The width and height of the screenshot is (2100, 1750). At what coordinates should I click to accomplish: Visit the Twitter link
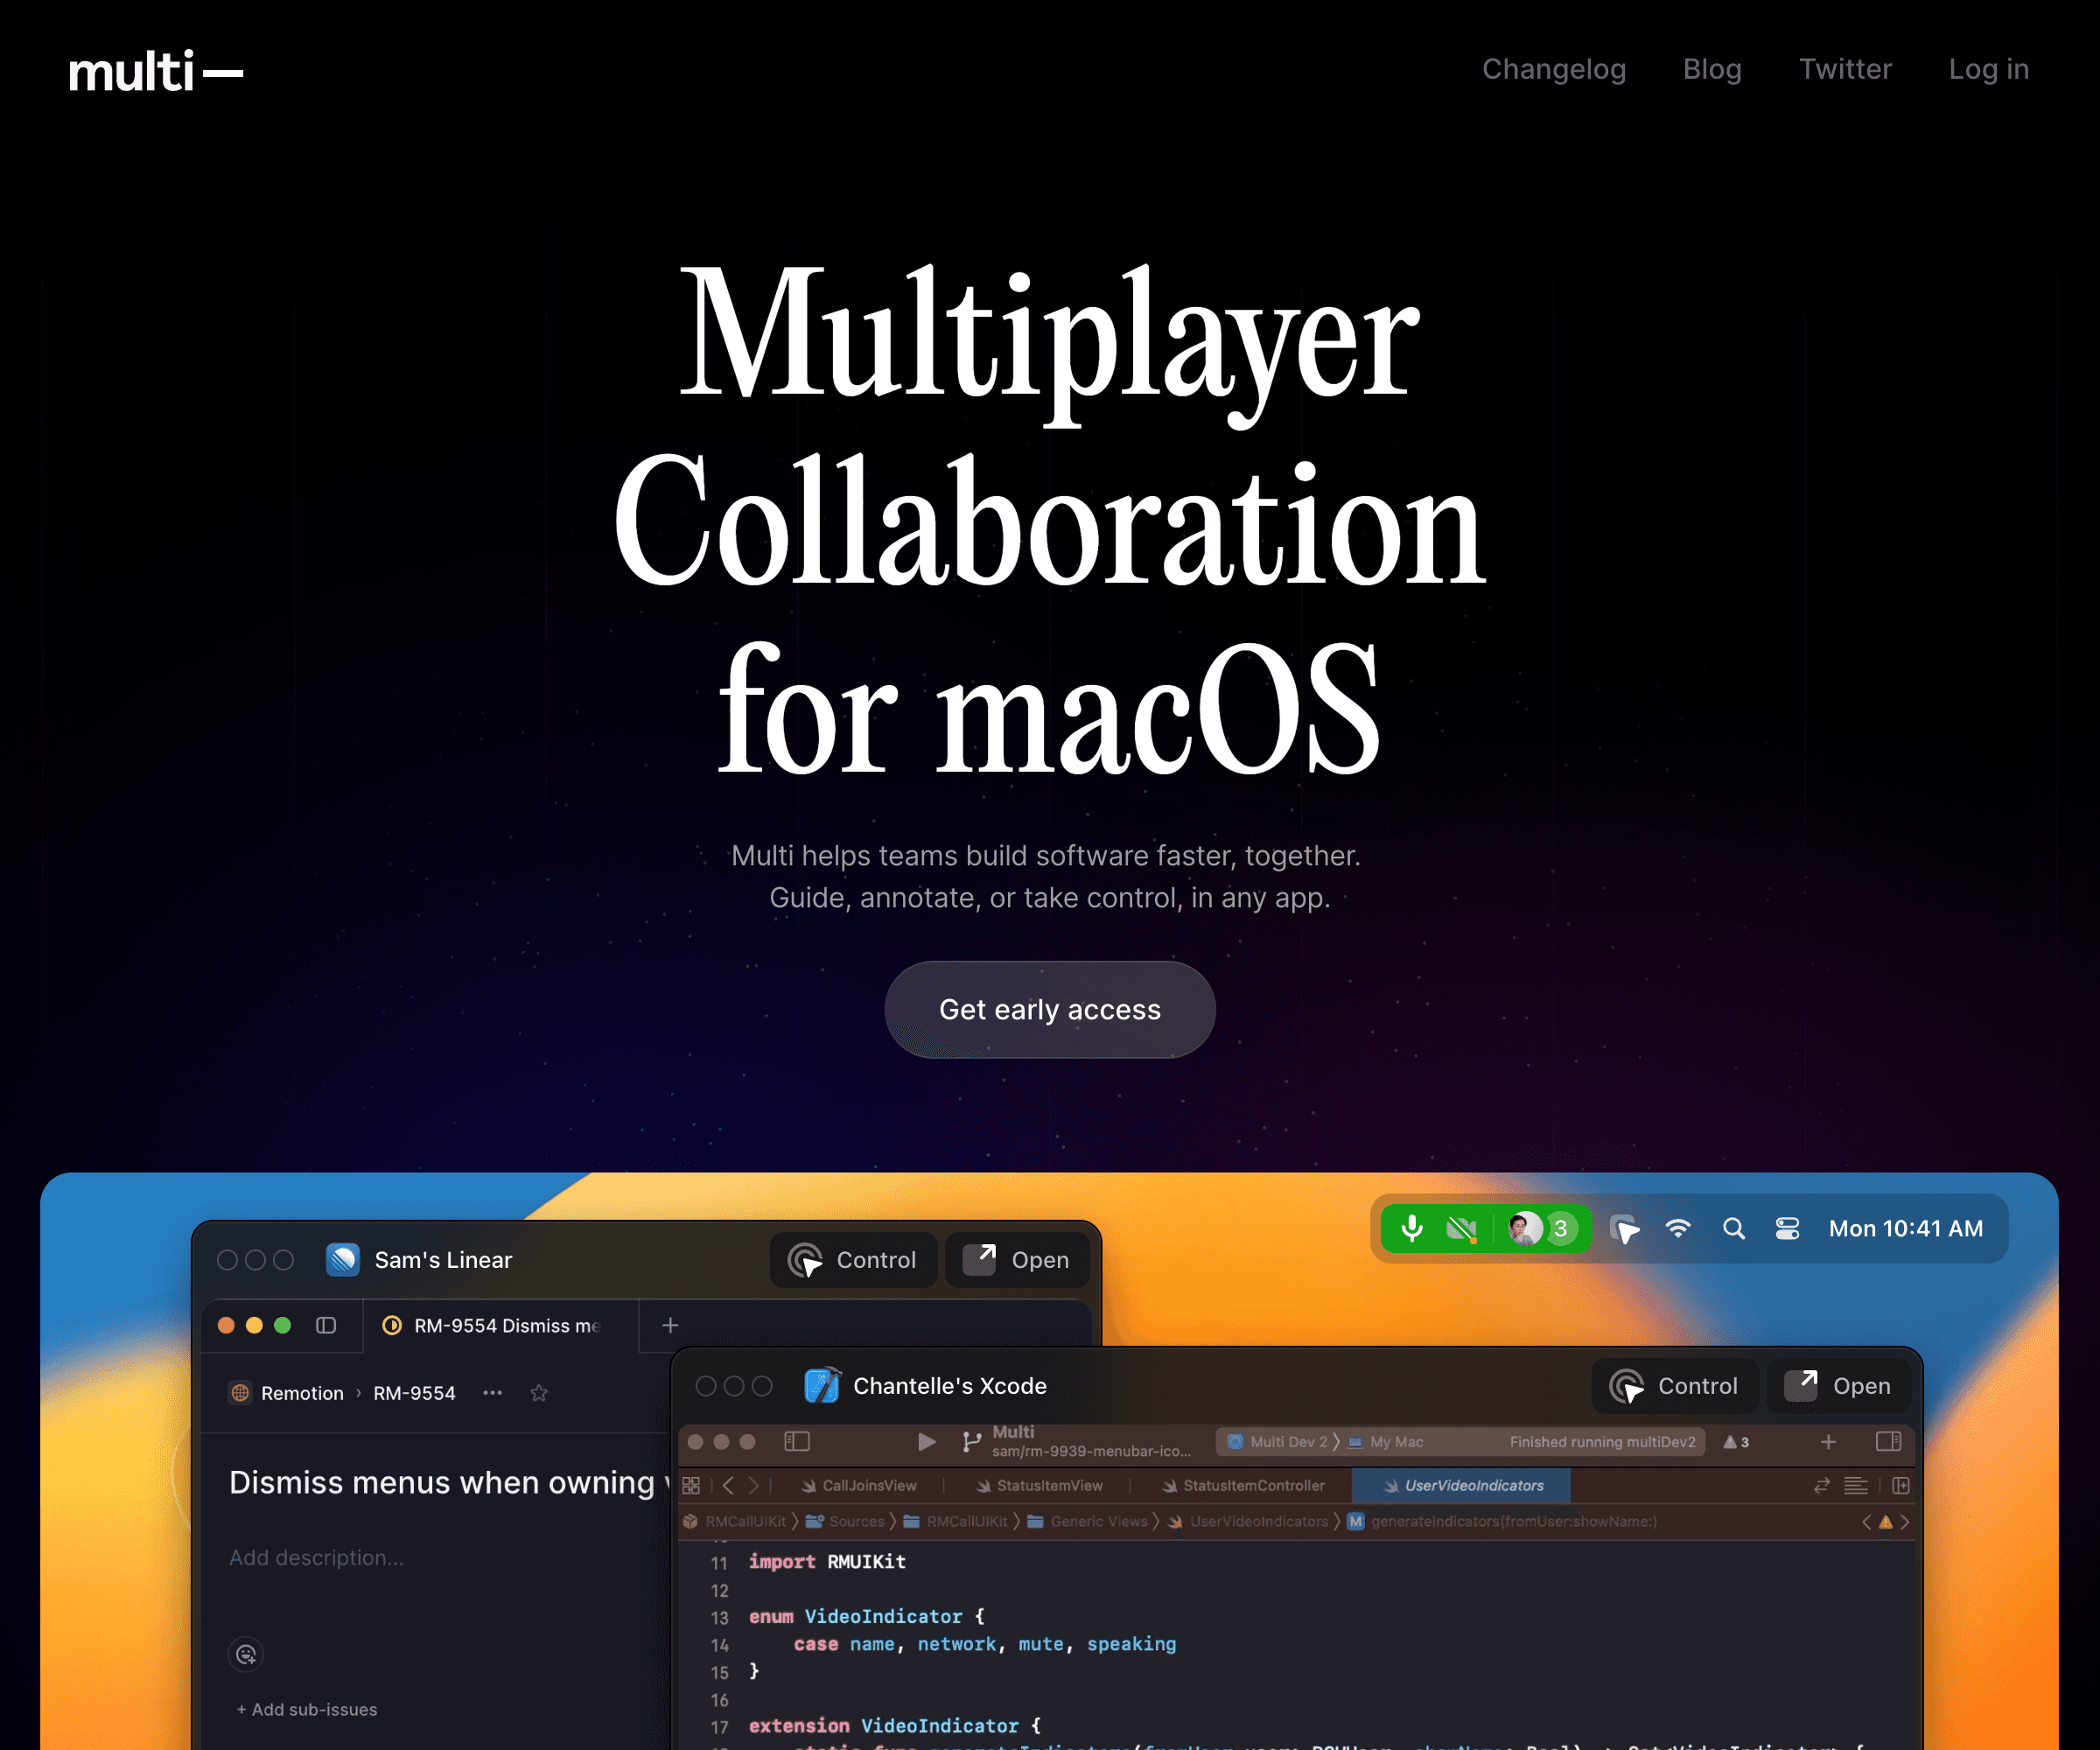(x=1845, y=69)
